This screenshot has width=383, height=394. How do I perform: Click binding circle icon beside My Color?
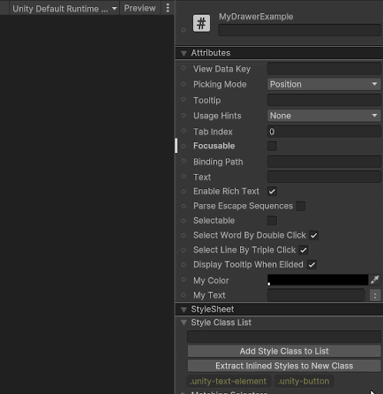(x=184, y=280)
